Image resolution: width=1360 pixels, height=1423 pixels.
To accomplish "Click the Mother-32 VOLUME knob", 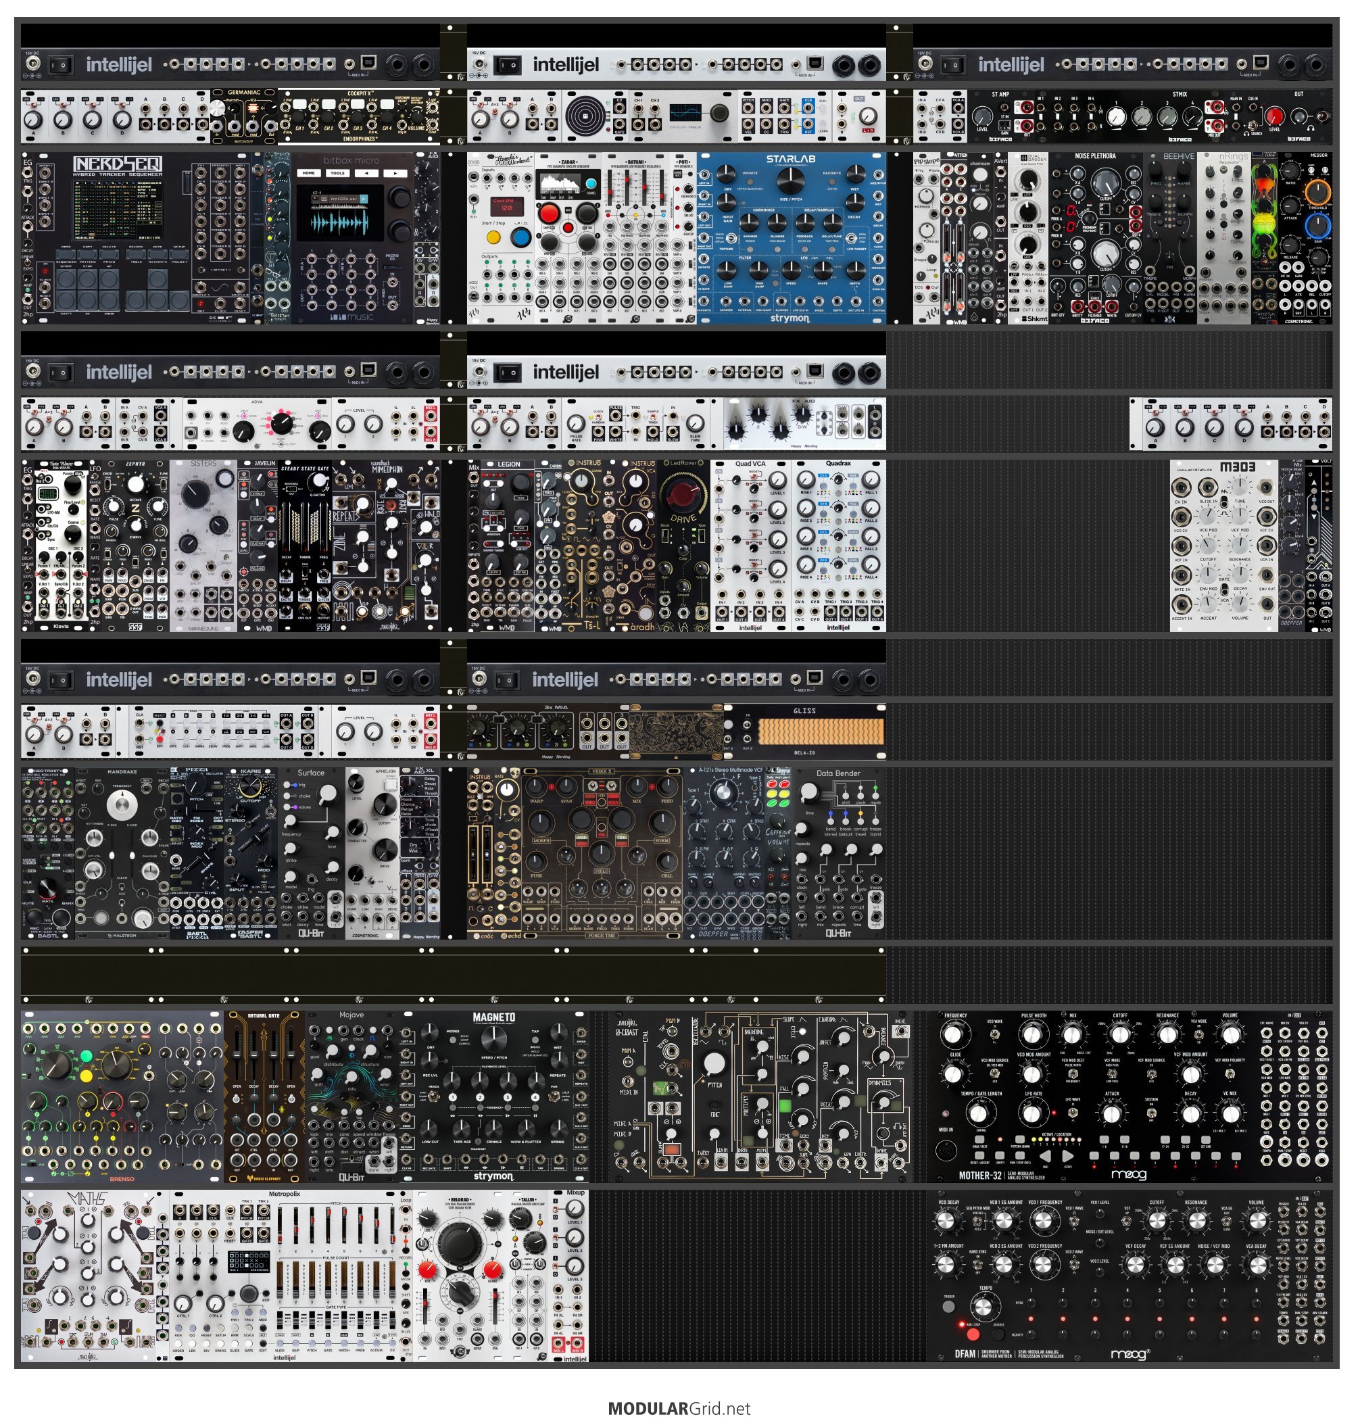I will pyautogui.click(x=1230, y=1034).
